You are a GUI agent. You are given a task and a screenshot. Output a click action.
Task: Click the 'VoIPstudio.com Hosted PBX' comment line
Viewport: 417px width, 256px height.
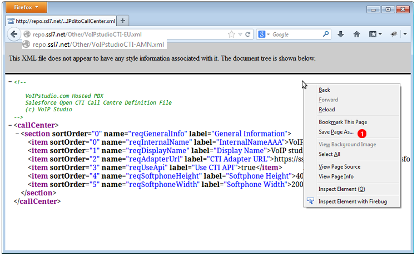click(64, 96)
